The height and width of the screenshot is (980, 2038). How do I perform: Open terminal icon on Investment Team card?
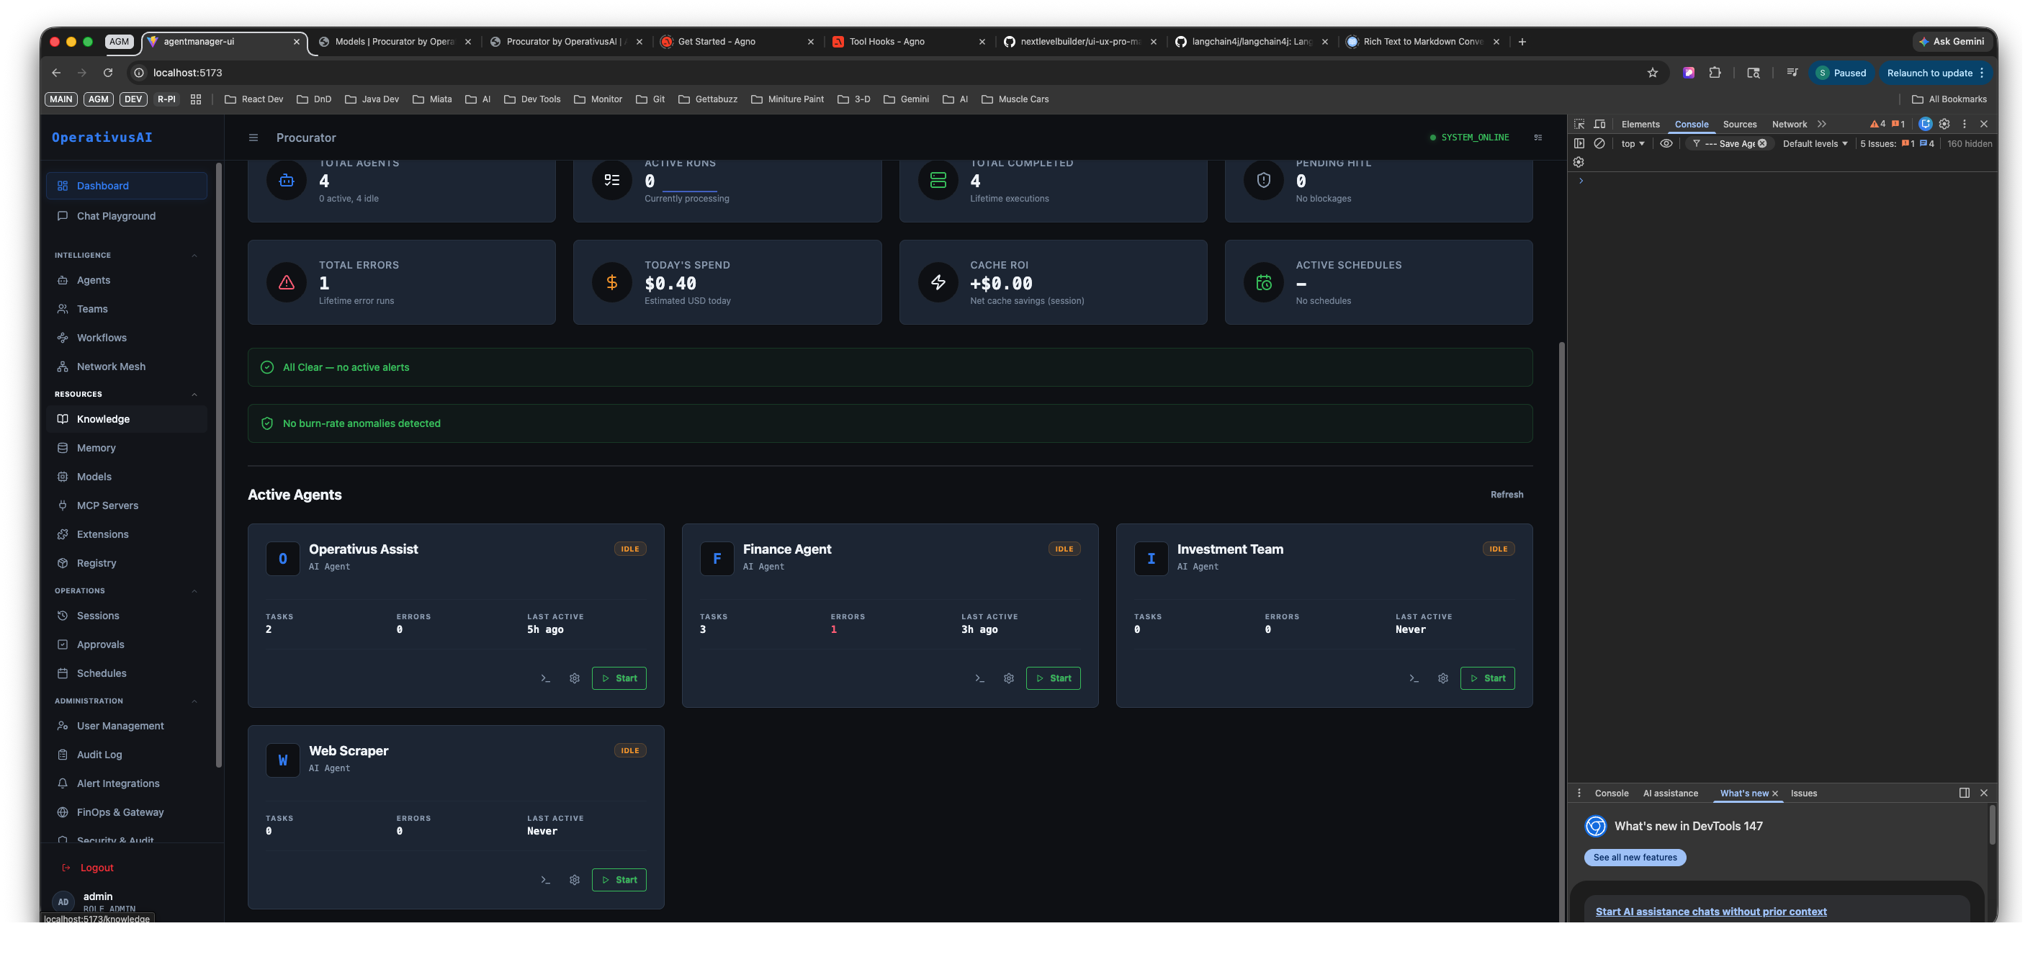click(x=1414, y=678)
